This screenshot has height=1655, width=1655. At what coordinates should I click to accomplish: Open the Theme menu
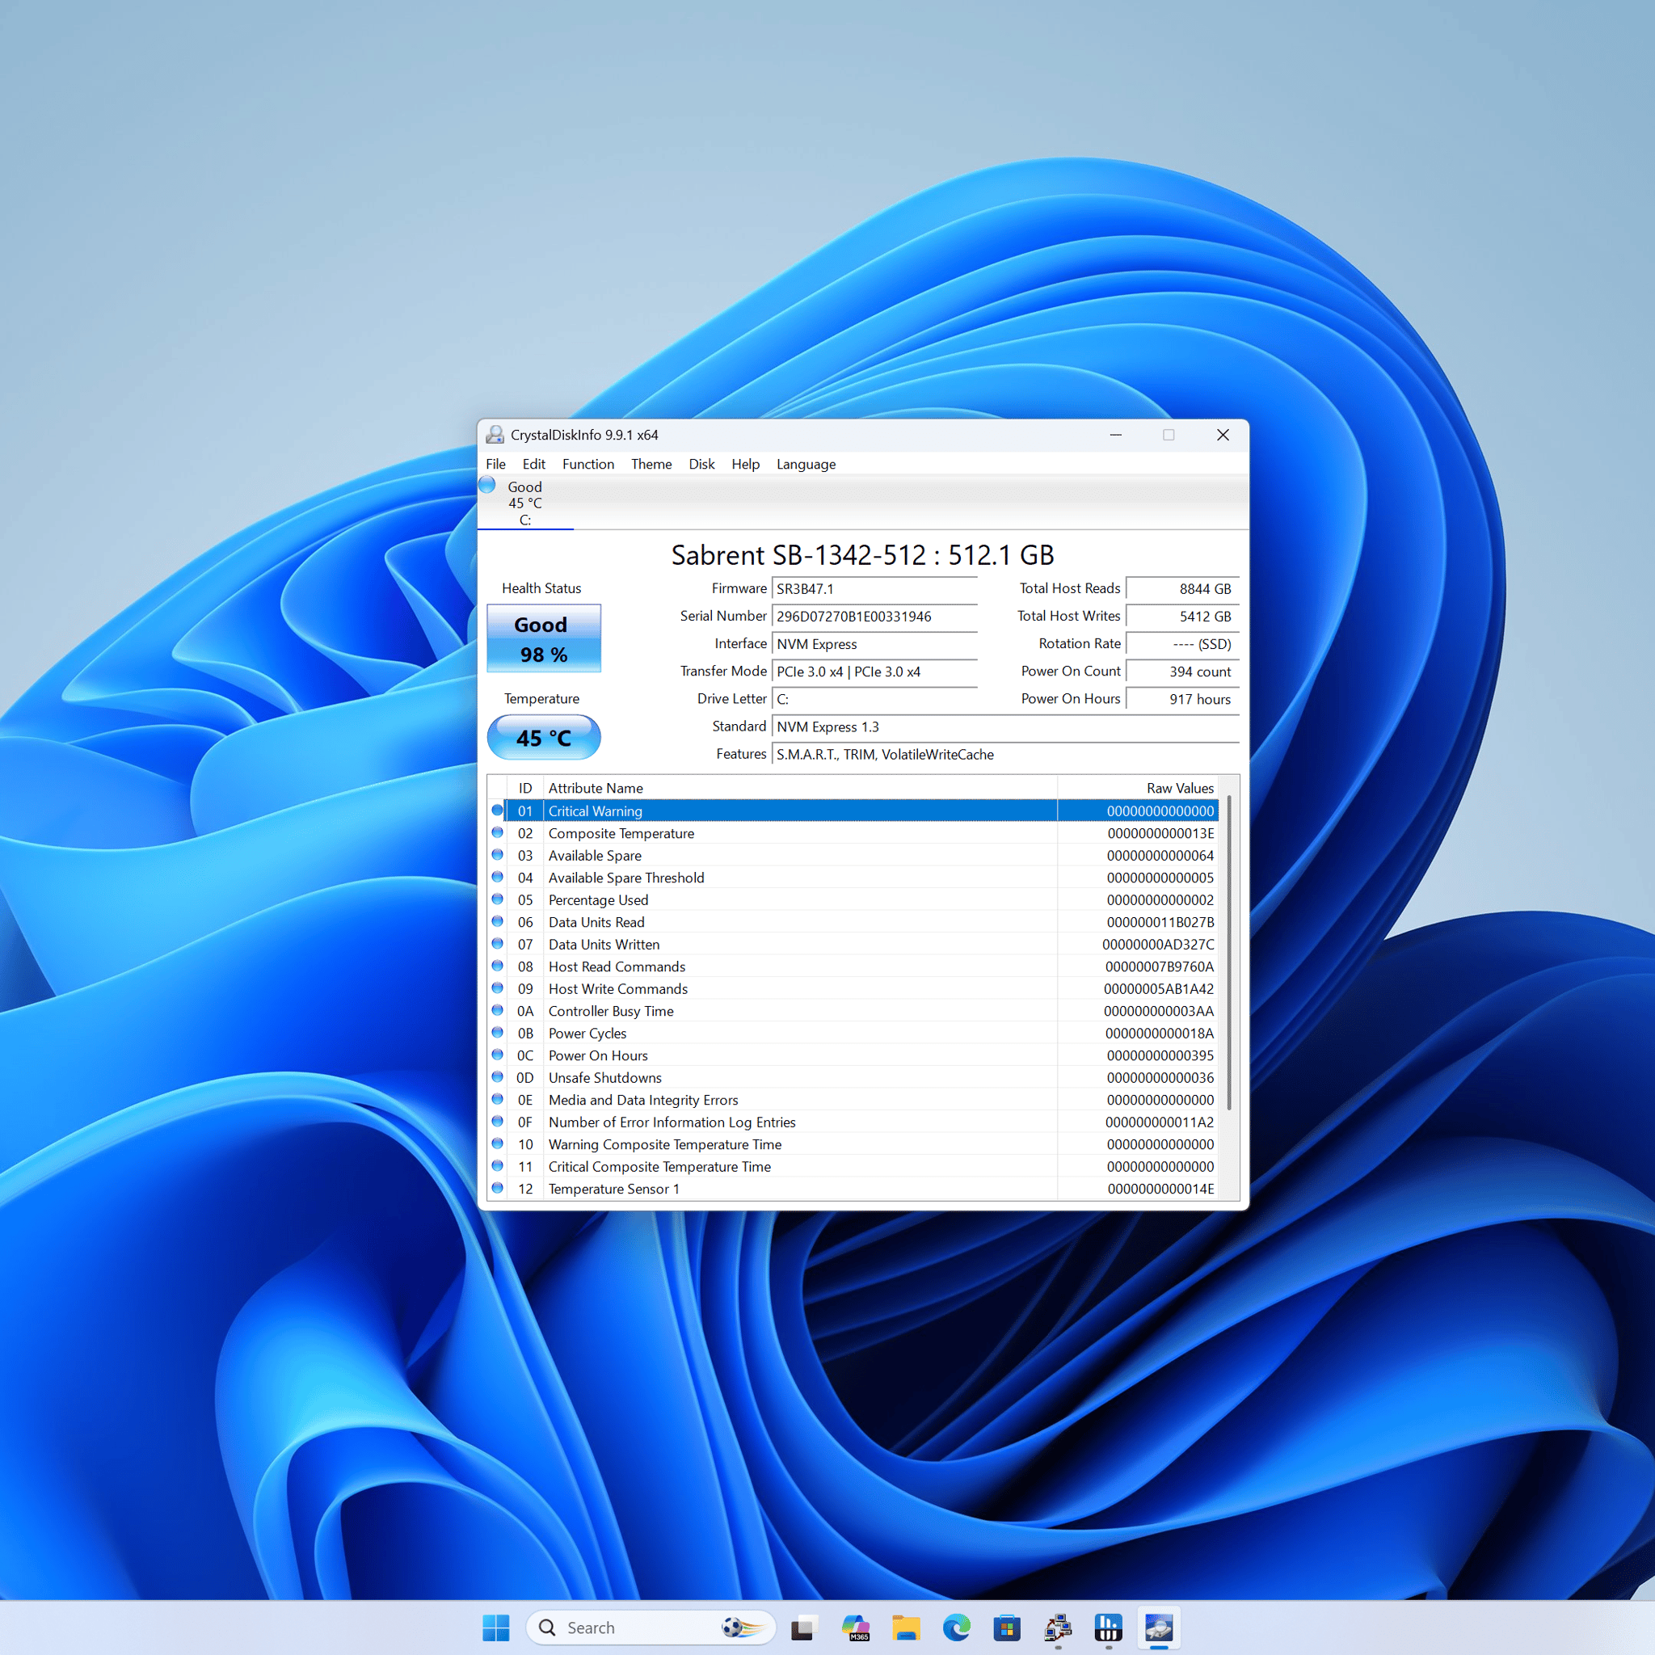click(x=652, y=465)
